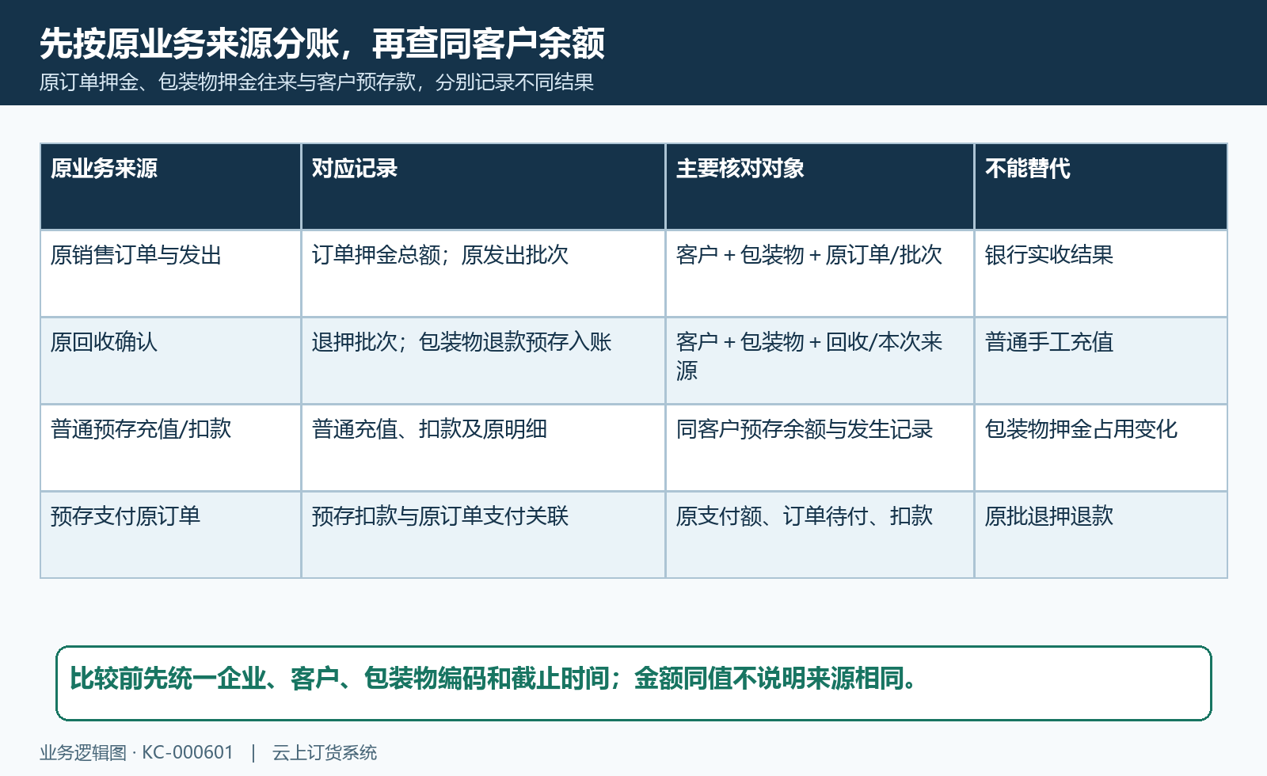Screen dimensions: 1267x776
Task: Click the footer text 云上订货系统
Action: click(x=325, y=752)
